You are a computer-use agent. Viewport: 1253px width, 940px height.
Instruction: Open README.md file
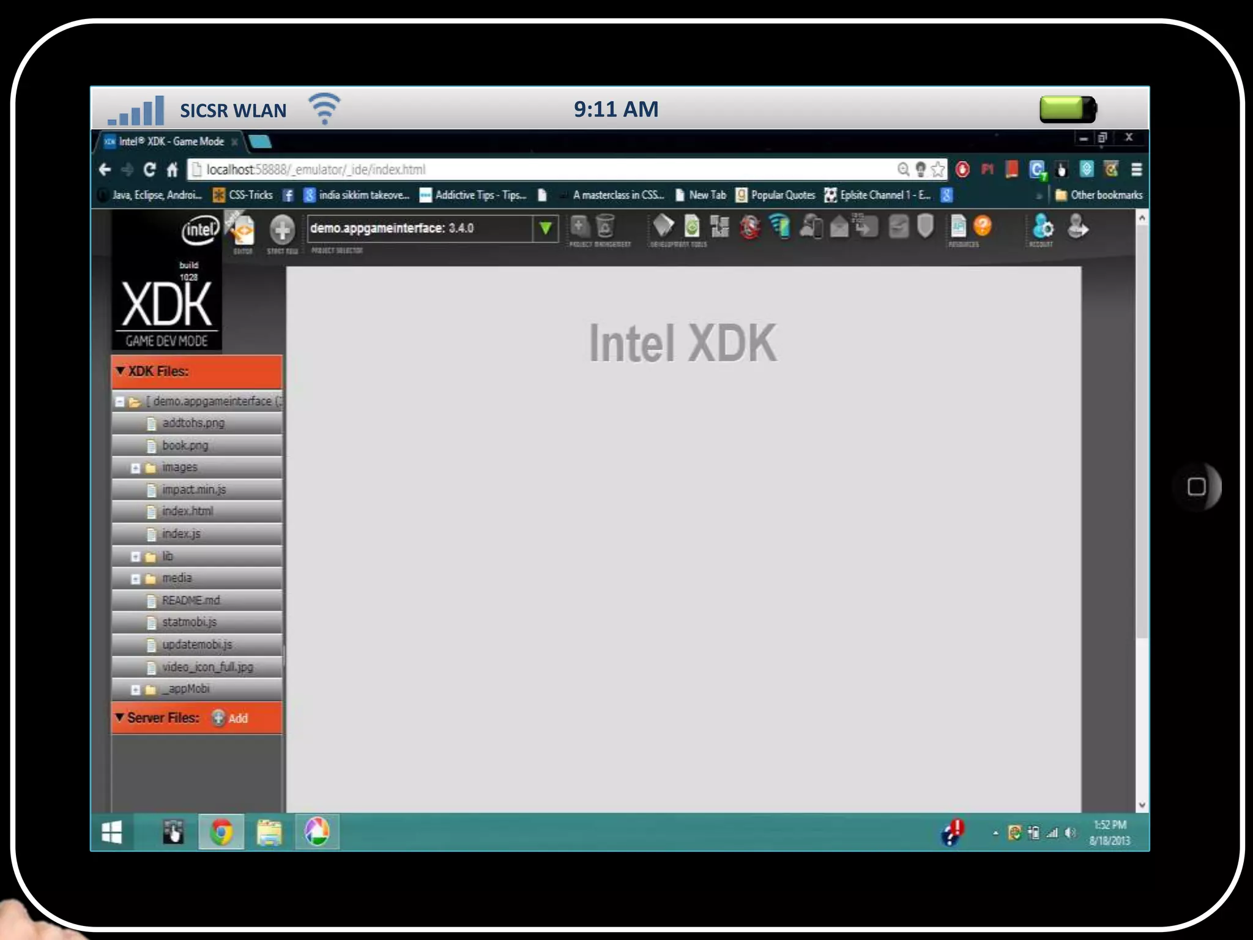[x=191, y=600]
